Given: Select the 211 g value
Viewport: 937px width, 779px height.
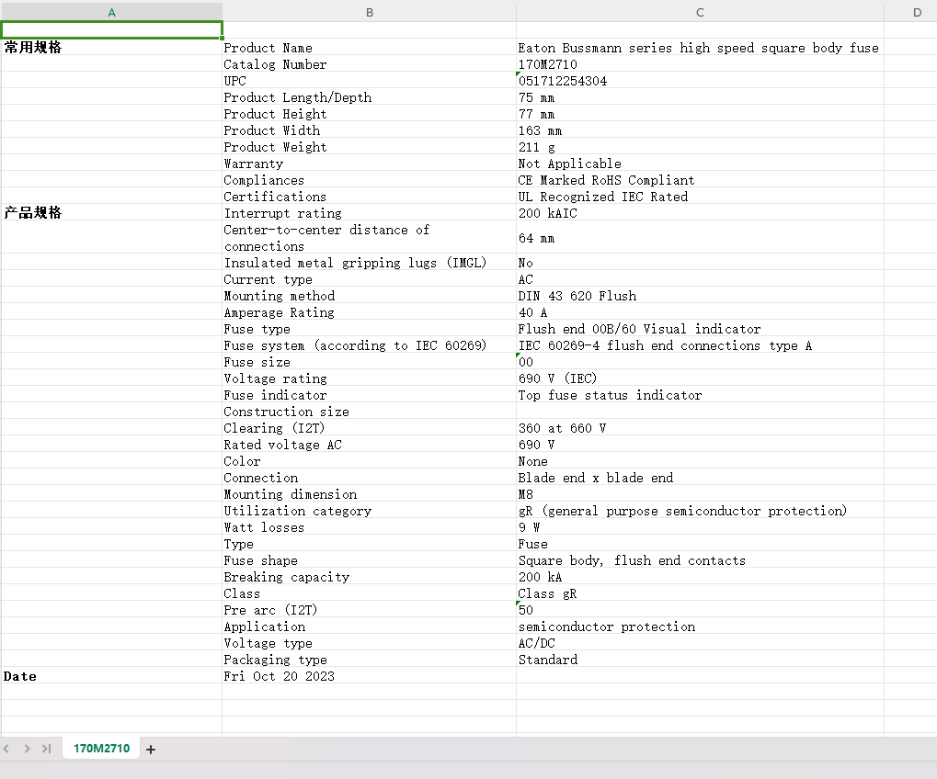Looking at the screenshot, I should [700, 146].
